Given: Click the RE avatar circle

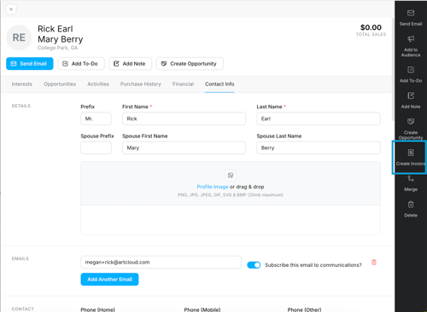Looking at the screenshot, I should click(x=19, y=38).
